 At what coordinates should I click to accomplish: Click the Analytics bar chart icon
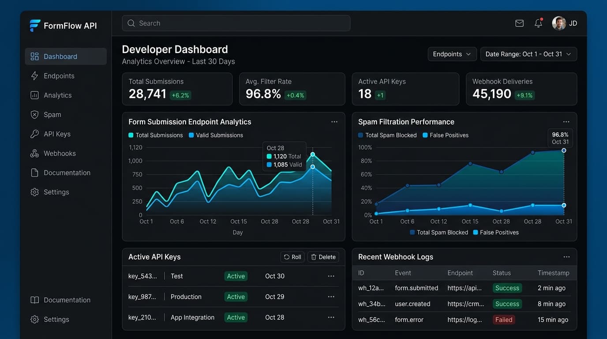[34, 95]
